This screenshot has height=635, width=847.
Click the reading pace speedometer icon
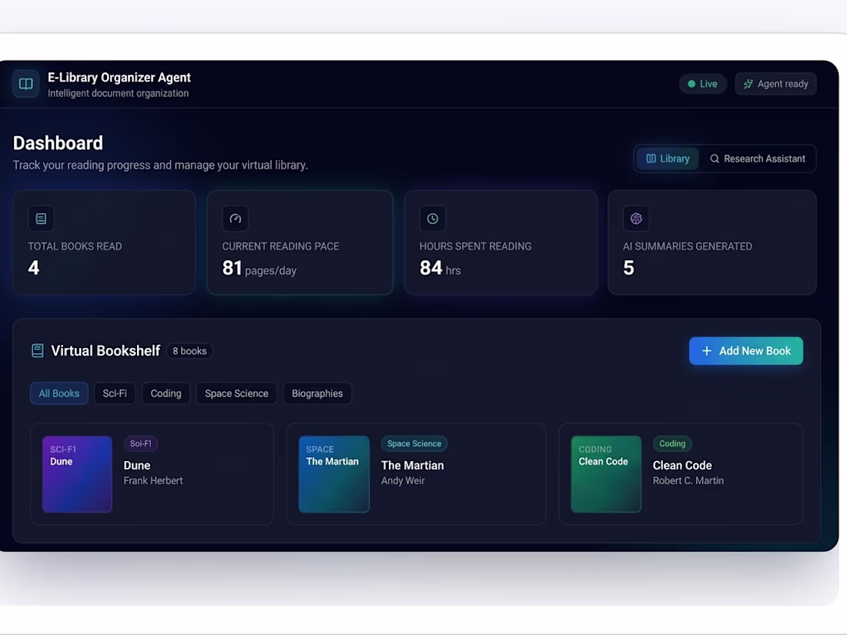pos(236,219)
